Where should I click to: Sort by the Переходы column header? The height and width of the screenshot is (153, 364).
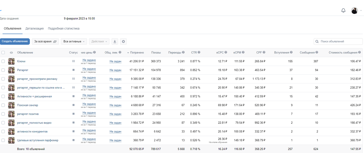174,53
